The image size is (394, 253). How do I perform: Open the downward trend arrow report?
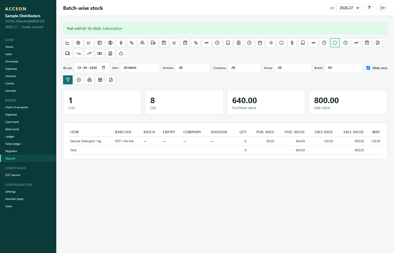click(x=78, y=53)
